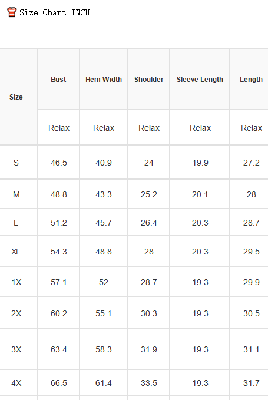This screenshot has height=400, width=268.
Task: Select the S size row label
Action: (16, 163)
